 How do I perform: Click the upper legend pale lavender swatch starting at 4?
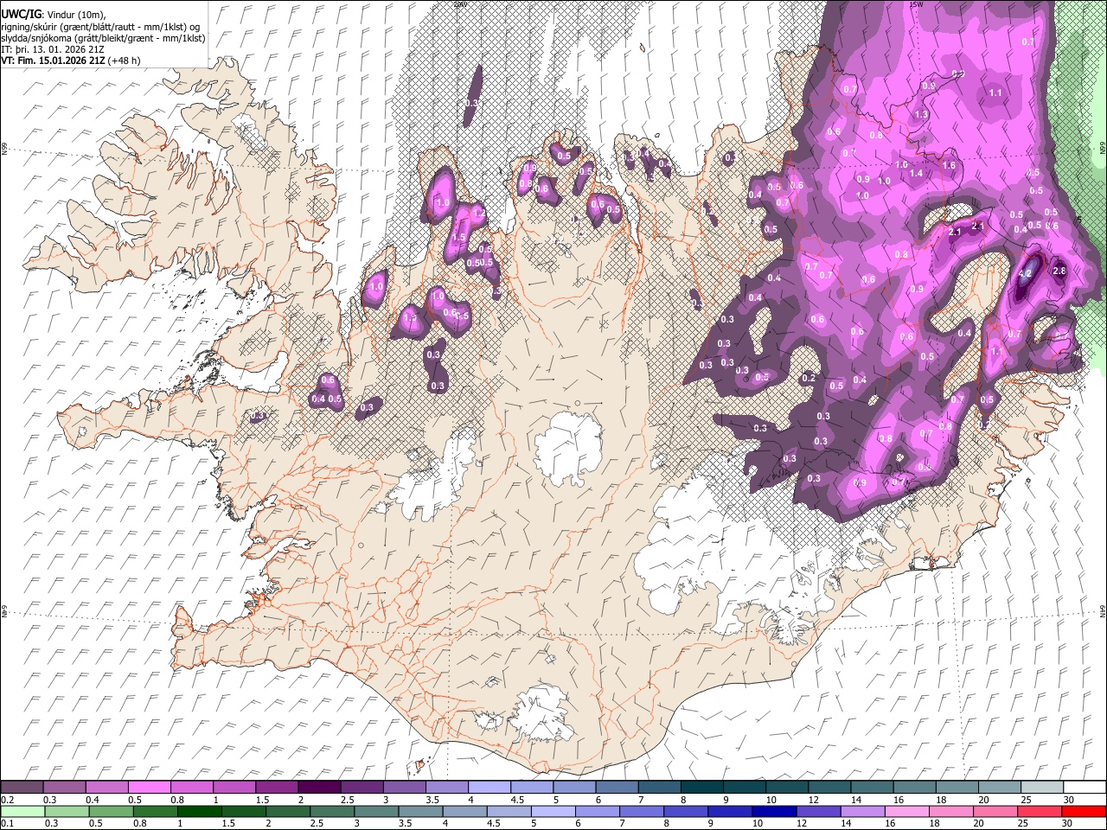point(490,788)
